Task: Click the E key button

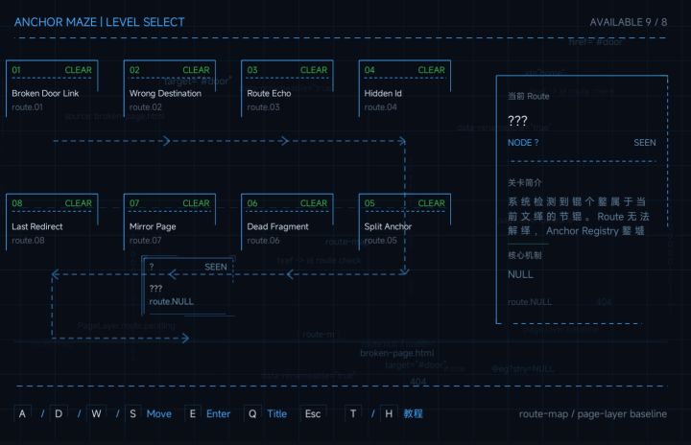Action: coord(193,413)
